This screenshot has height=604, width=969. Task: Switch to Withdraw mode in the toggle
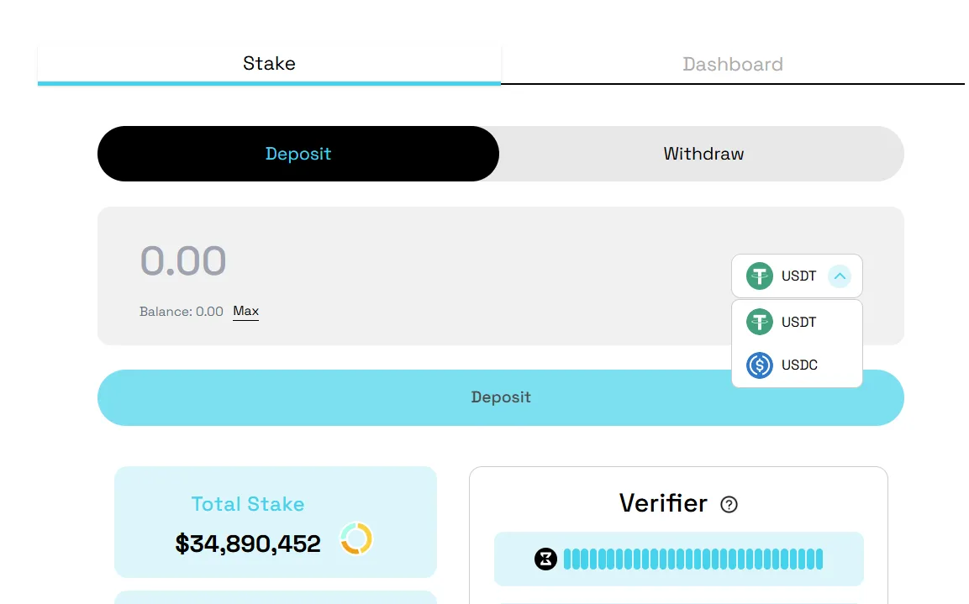[x=703, y=154]
